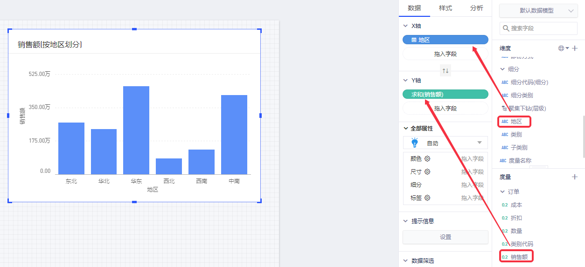Switch to the 样式 tab
The width and height of the screenshot is (585, 267).
pos(445,8)
